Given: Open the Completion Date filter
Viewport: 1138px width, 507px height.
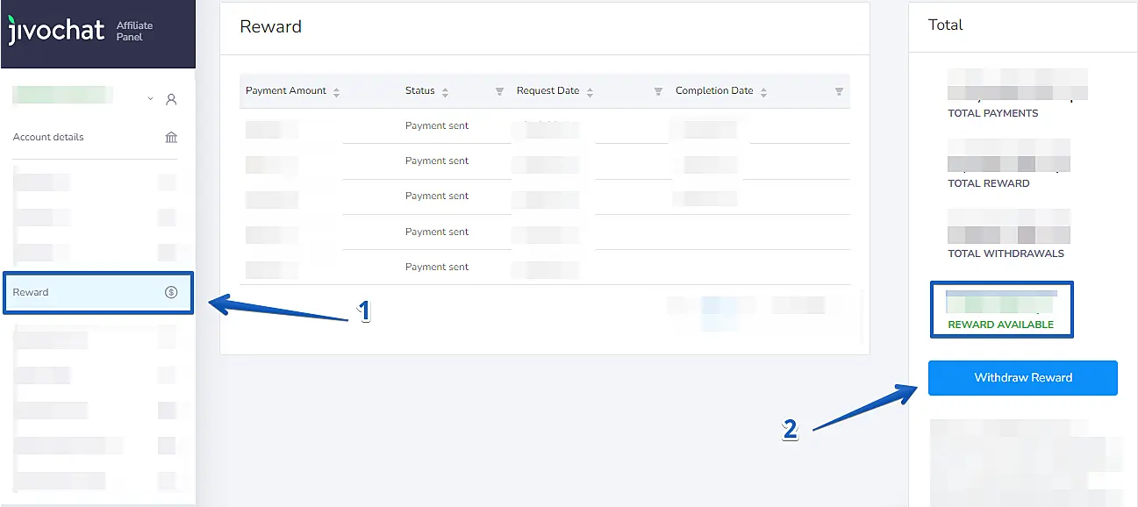Looking at the screenshot, I should point(839,91).
